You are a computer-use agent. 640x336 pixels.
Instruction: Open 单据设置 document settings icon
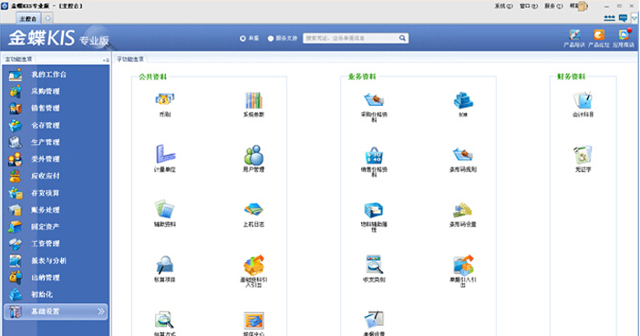click(x=374, y=324)
